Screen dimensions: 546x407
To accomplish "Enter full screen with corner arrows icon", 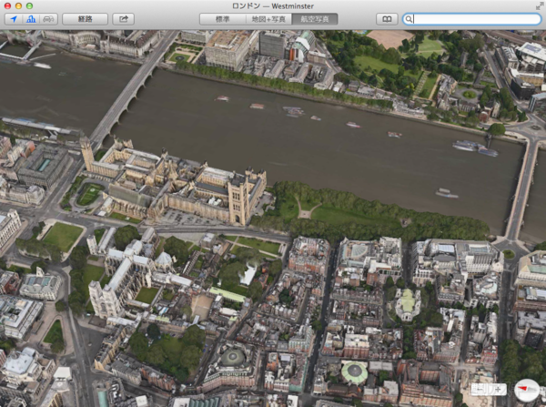I will point(539,6).
